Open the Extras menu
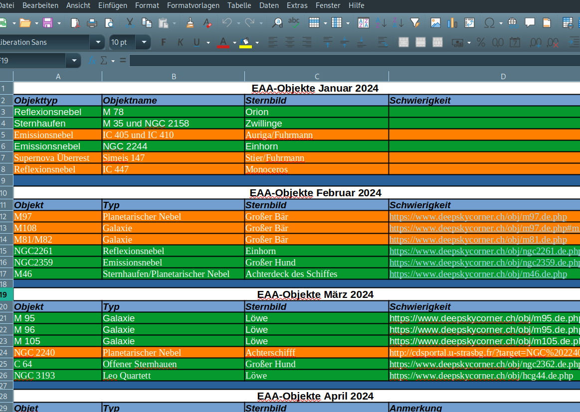 (x=297, y=5)
